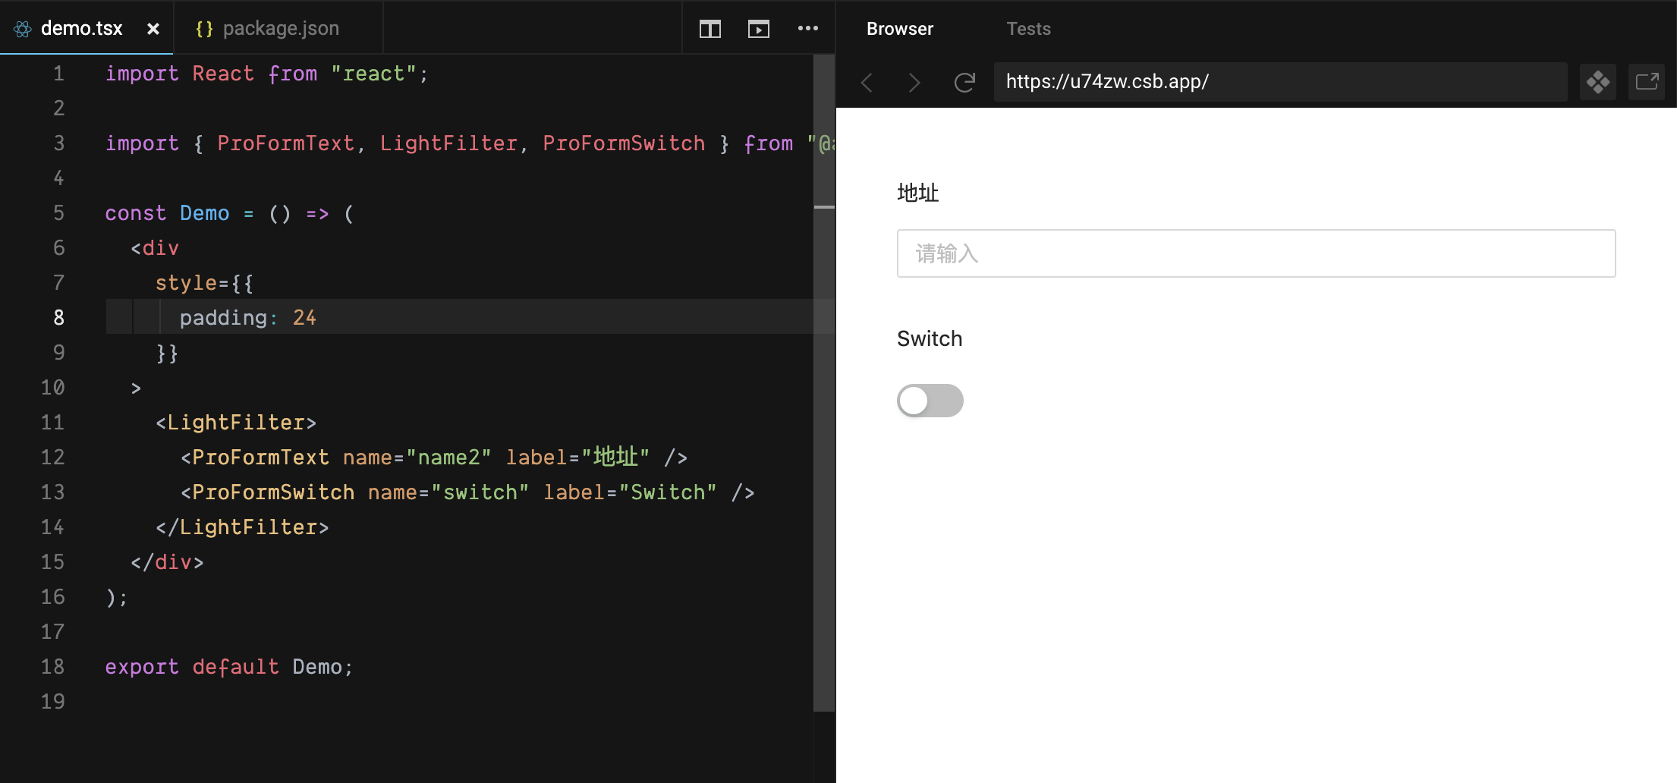Open the preview pane icon
This screenshot has height=783, width=1677.
click(758, 28)
